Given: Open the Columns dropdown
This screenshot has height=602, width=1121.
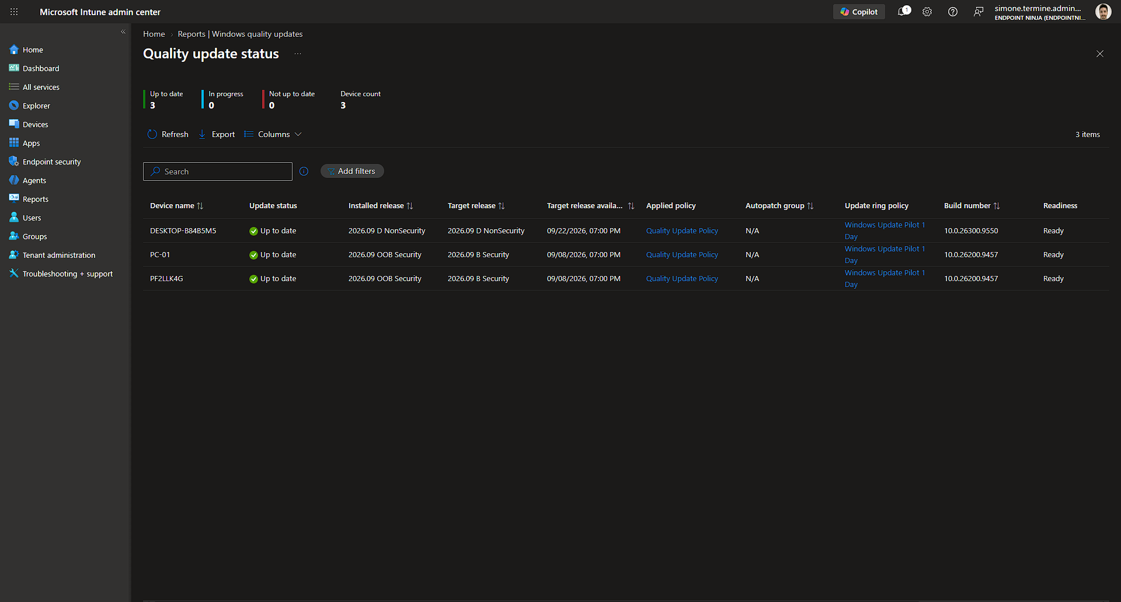Looking at the screenshot, I should [273, 134].
